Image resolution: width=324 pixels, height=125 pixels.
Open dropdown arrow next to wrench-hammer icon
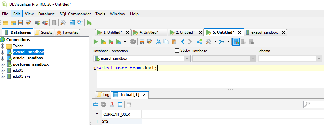click(215, 42)
